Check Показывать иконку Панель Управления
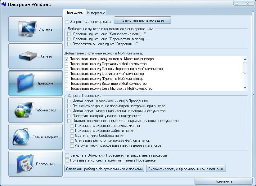This screenshot has height=186, width=256. [67, 69]
